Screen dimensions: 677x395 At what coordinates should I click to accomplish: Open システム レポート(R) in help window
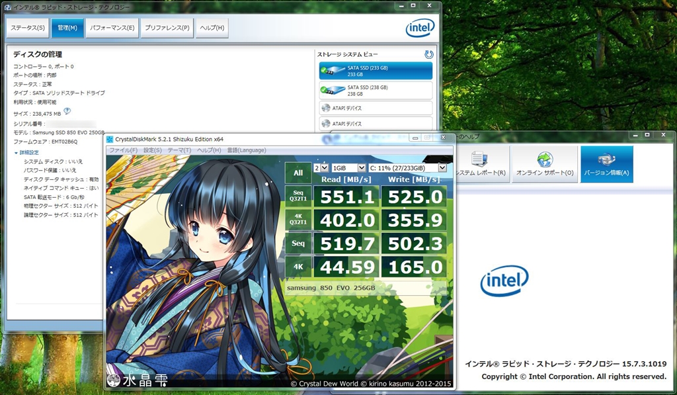click(x=483, y=164)
